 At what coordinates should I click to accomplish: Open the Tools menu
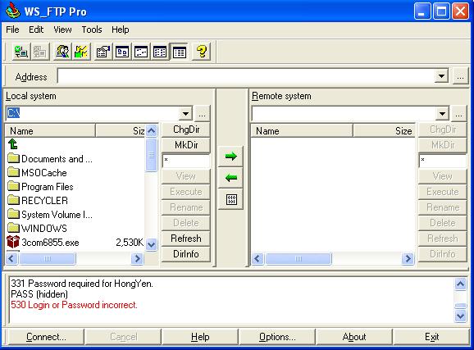tap(92, 30)
